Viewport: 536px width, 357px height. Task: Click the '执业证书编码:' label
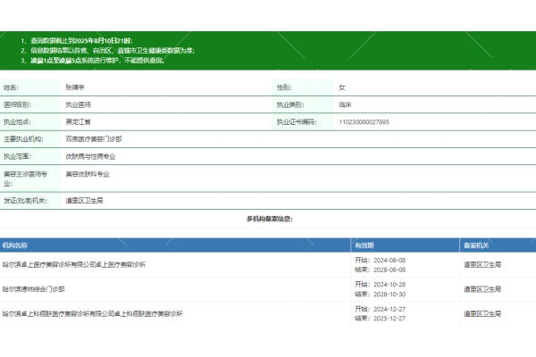coord(297,121)
